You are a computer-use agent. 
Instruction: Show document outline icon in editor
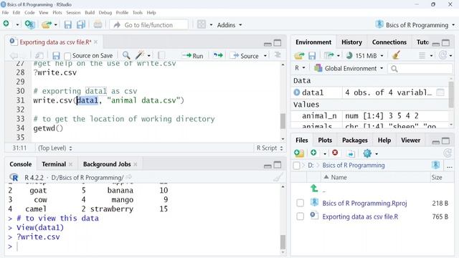click(x=278, y=55)
